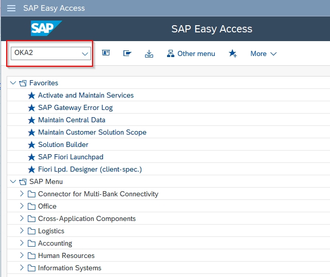Expand Connector for Multi-Bank Connectivity folder
Screen dimensions: 330x277
click(x=22, y=194)
